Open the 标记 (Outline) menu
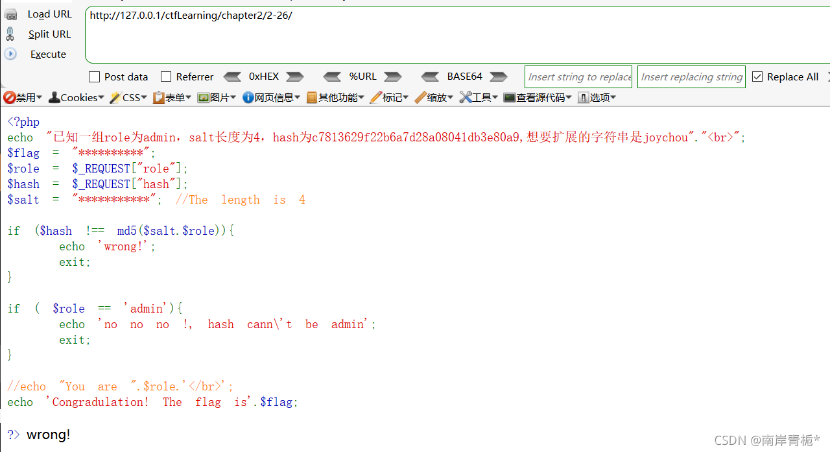This screenshot has width=830, height=452. click(x=390, y=97)
